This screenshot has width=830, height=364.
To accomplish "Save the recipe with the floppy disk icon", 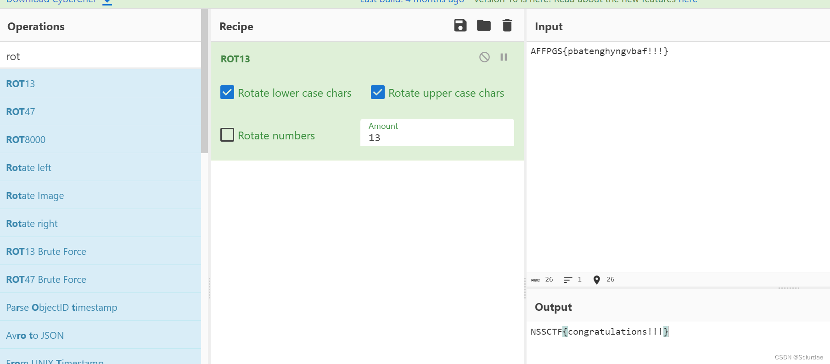I will pyautogui.click(x=460, y=25).
